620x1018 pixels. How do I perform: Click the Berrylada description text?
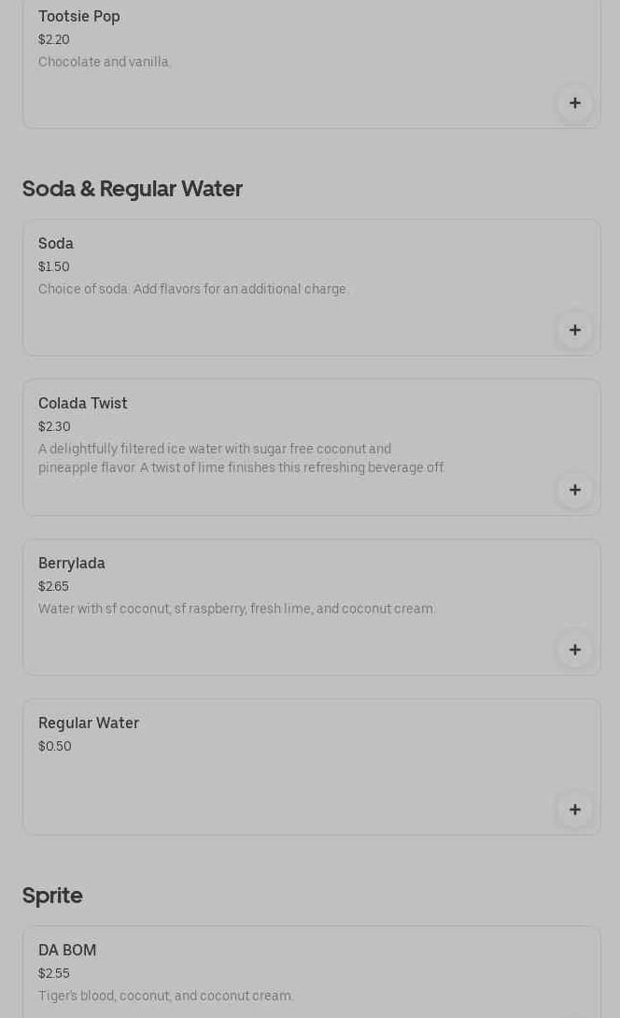[237, 609]
